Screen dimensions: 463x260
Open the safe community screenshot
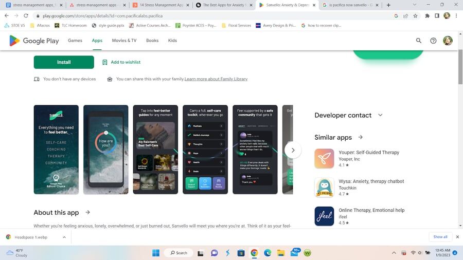click(x=255, y=150)
